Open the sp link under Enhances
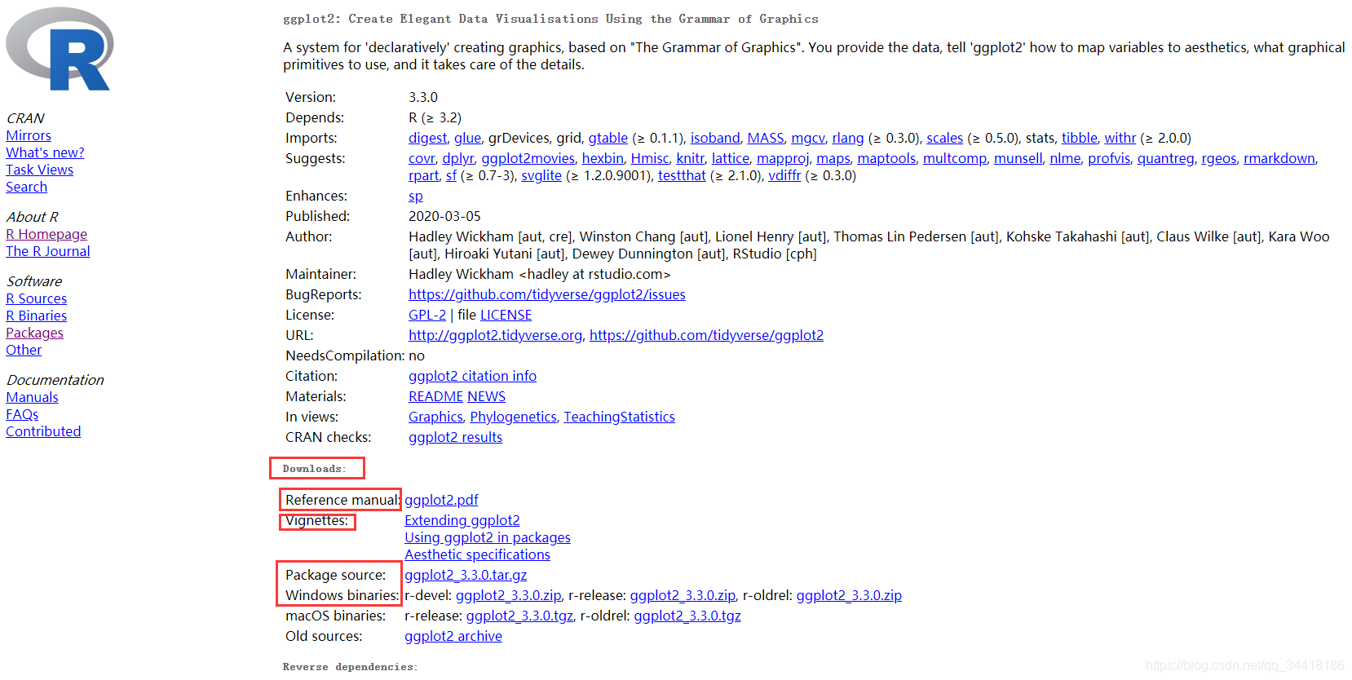Image resolution: width=1352 pixels, height=680 pixels. pyautogui.click(x=416, y=196)
